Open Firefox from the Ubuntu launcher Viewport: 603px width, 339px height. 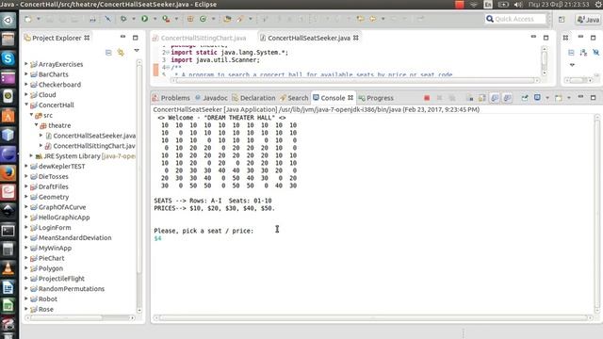tap(8, 173)
